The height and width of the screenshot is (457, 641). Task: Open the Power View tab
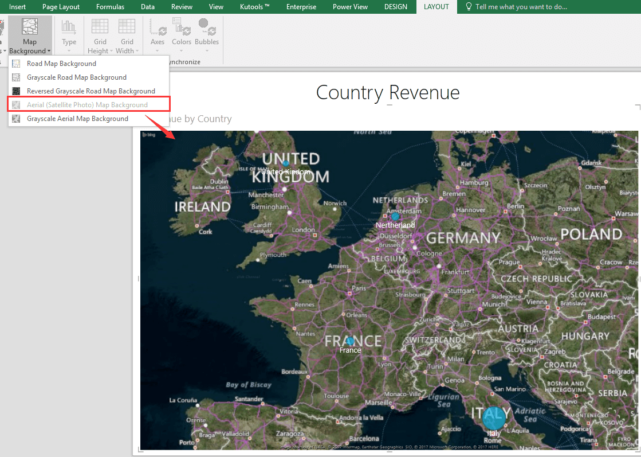point(349,7)
